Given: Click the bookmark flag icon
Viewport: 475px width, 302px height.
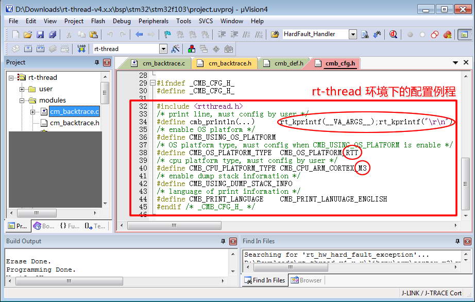Looking at the screenshot, I should pyautogui.click(x=167, y=35).
